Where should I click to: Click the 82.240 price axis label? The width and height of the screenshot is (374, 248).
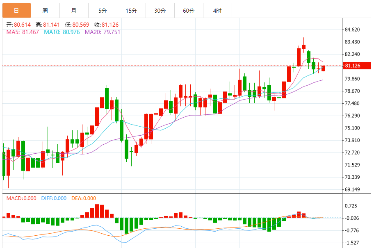(352, 54)
